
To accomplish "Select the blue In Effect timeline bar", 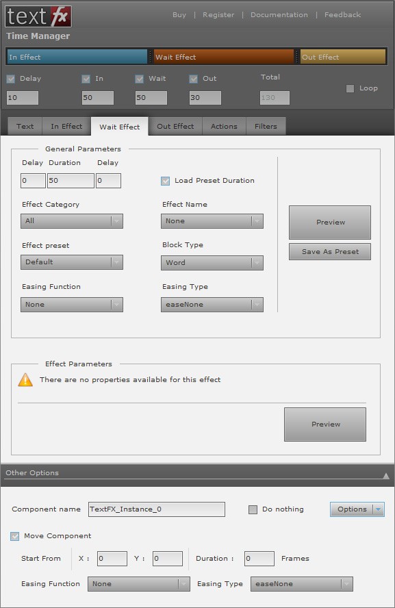I will tap(77, 57).
